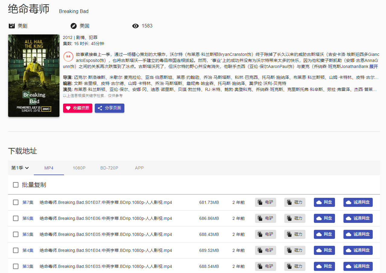
Task: Copy 磁力 link for 第7集
Action: 295,202
